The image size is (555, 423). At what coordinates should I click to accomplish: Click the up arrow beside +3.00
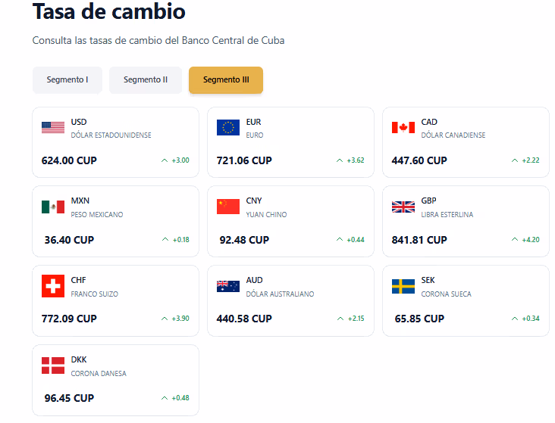[x=165, y=160]
